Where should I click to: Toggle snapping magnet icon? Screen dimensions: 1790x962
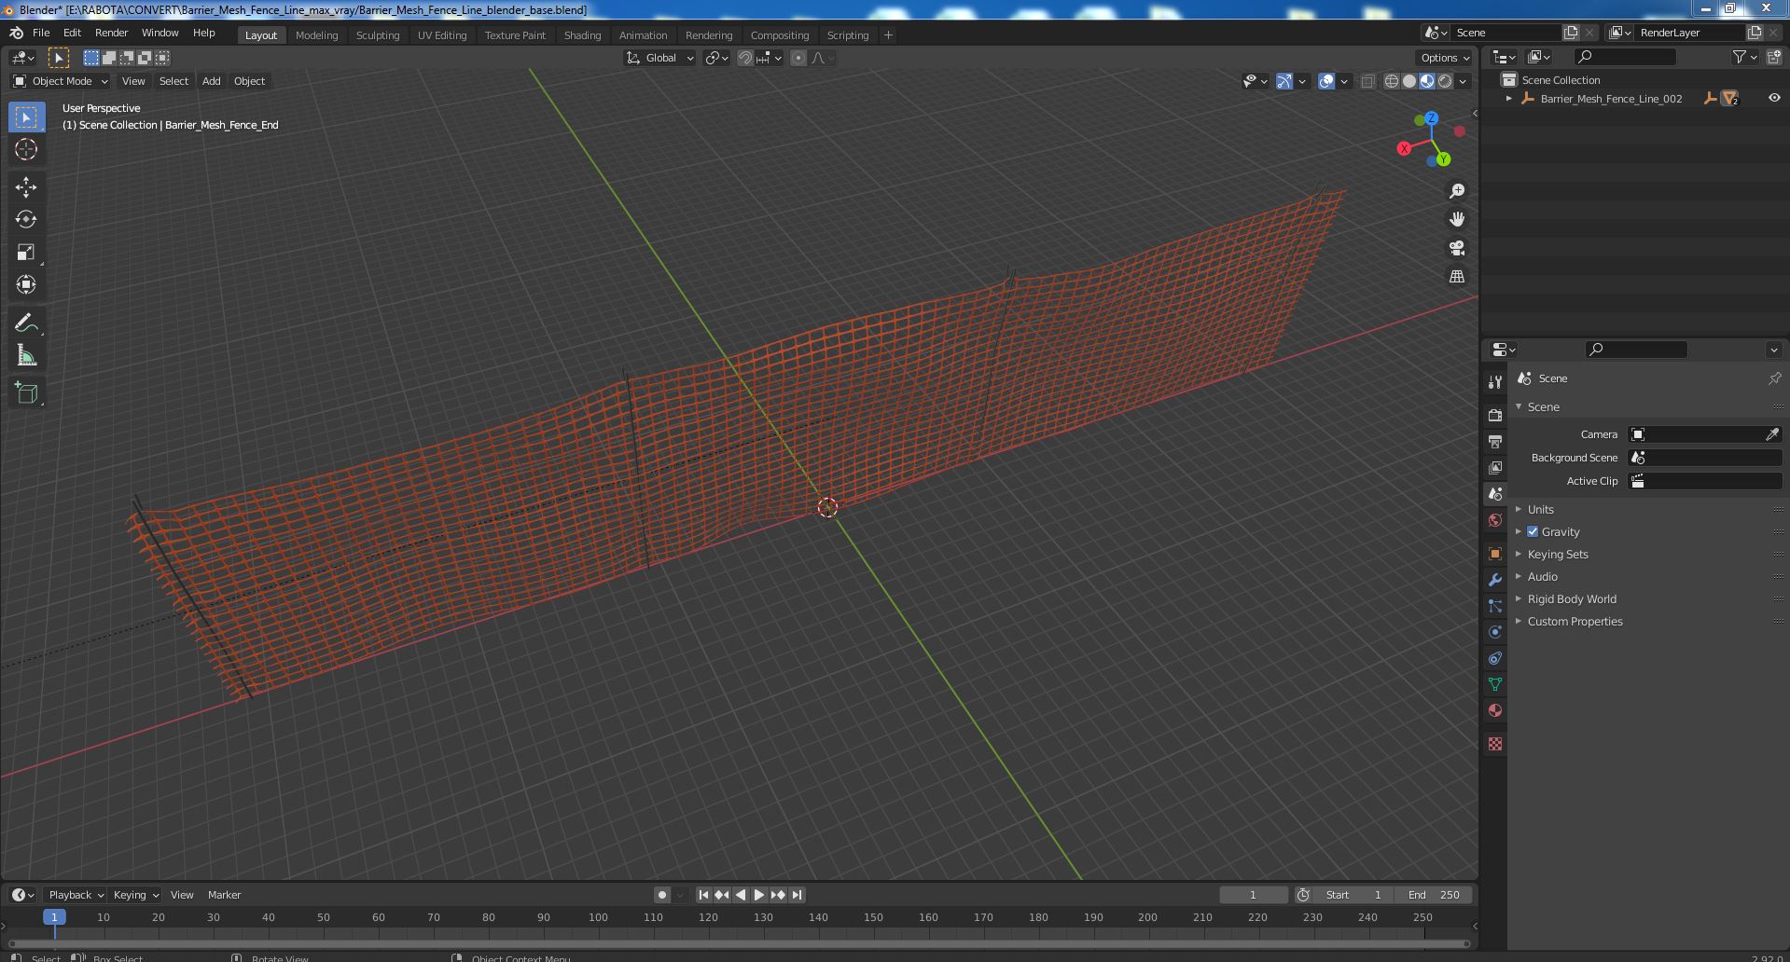pyautogui.click(x=744, y=58)
